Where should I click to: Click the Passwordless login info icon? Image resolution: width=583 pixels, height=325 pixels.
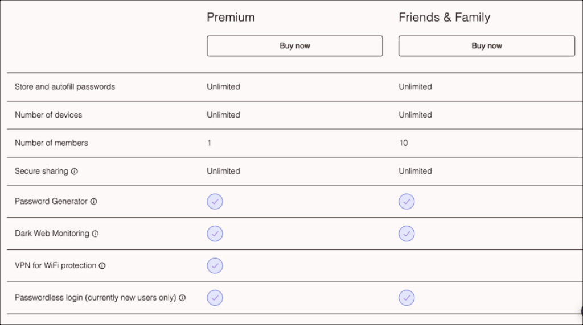click(183, 298)
